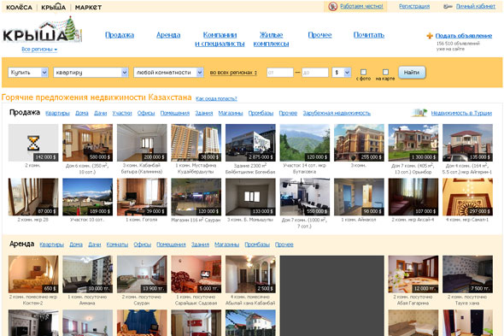Click the hourglass placeholder listing for 142 000 $
This screenshot has height=336, width=504.
[x=33, y=143]
